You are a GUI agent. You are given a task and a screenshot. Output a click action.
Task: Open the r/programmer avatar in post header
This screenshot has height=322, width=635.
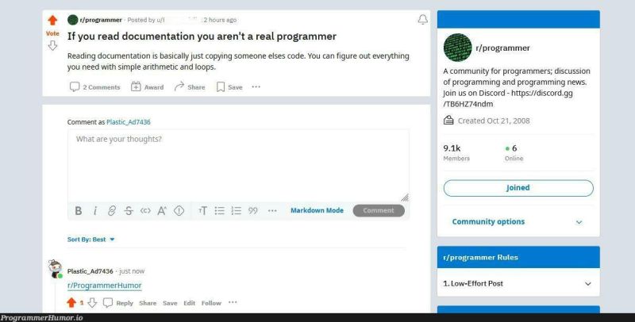[x=72, y=20]
